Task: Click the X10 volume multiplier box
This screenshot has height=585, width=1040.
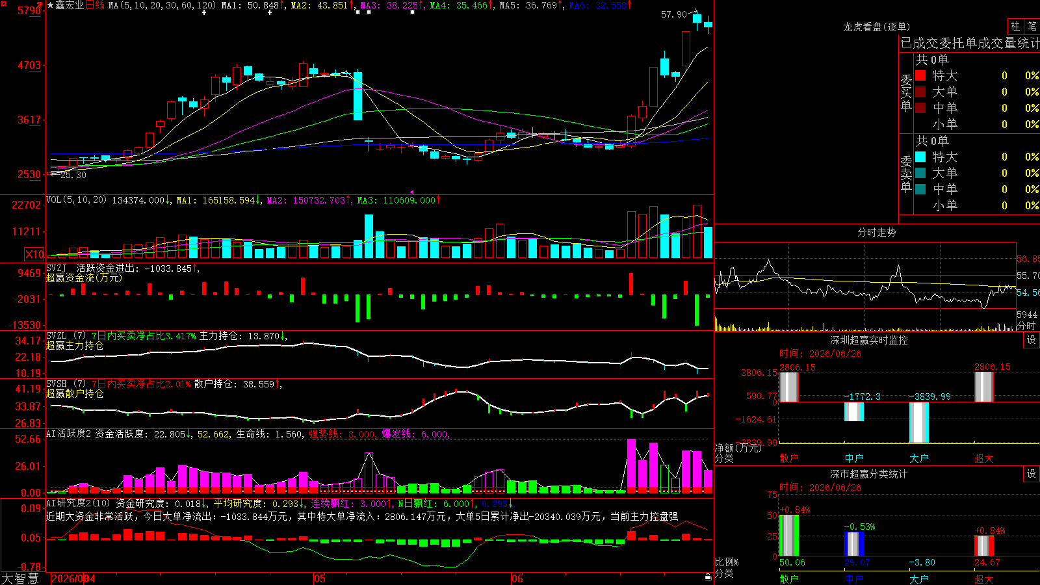Action: coord(34,254)
